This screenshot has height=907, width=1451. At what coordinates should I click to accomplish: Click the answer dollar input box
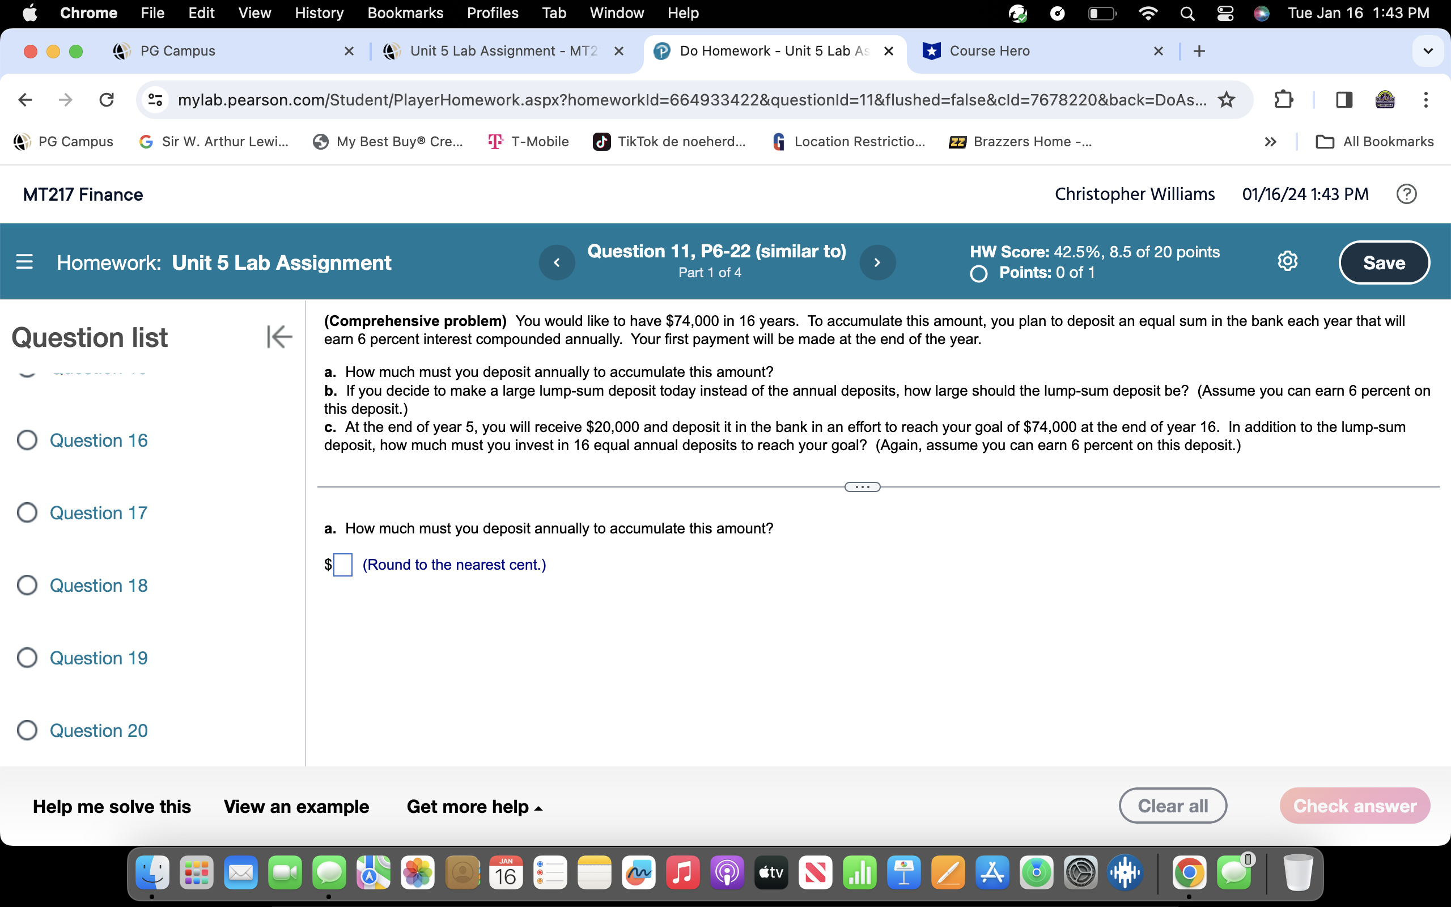coord(342,564)
